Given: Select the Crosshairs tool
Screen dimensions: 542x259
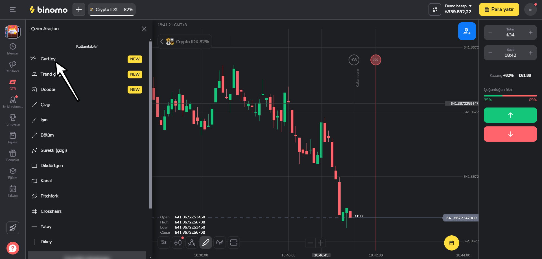Looking at the screenshot, I should (x=87, y=211).
